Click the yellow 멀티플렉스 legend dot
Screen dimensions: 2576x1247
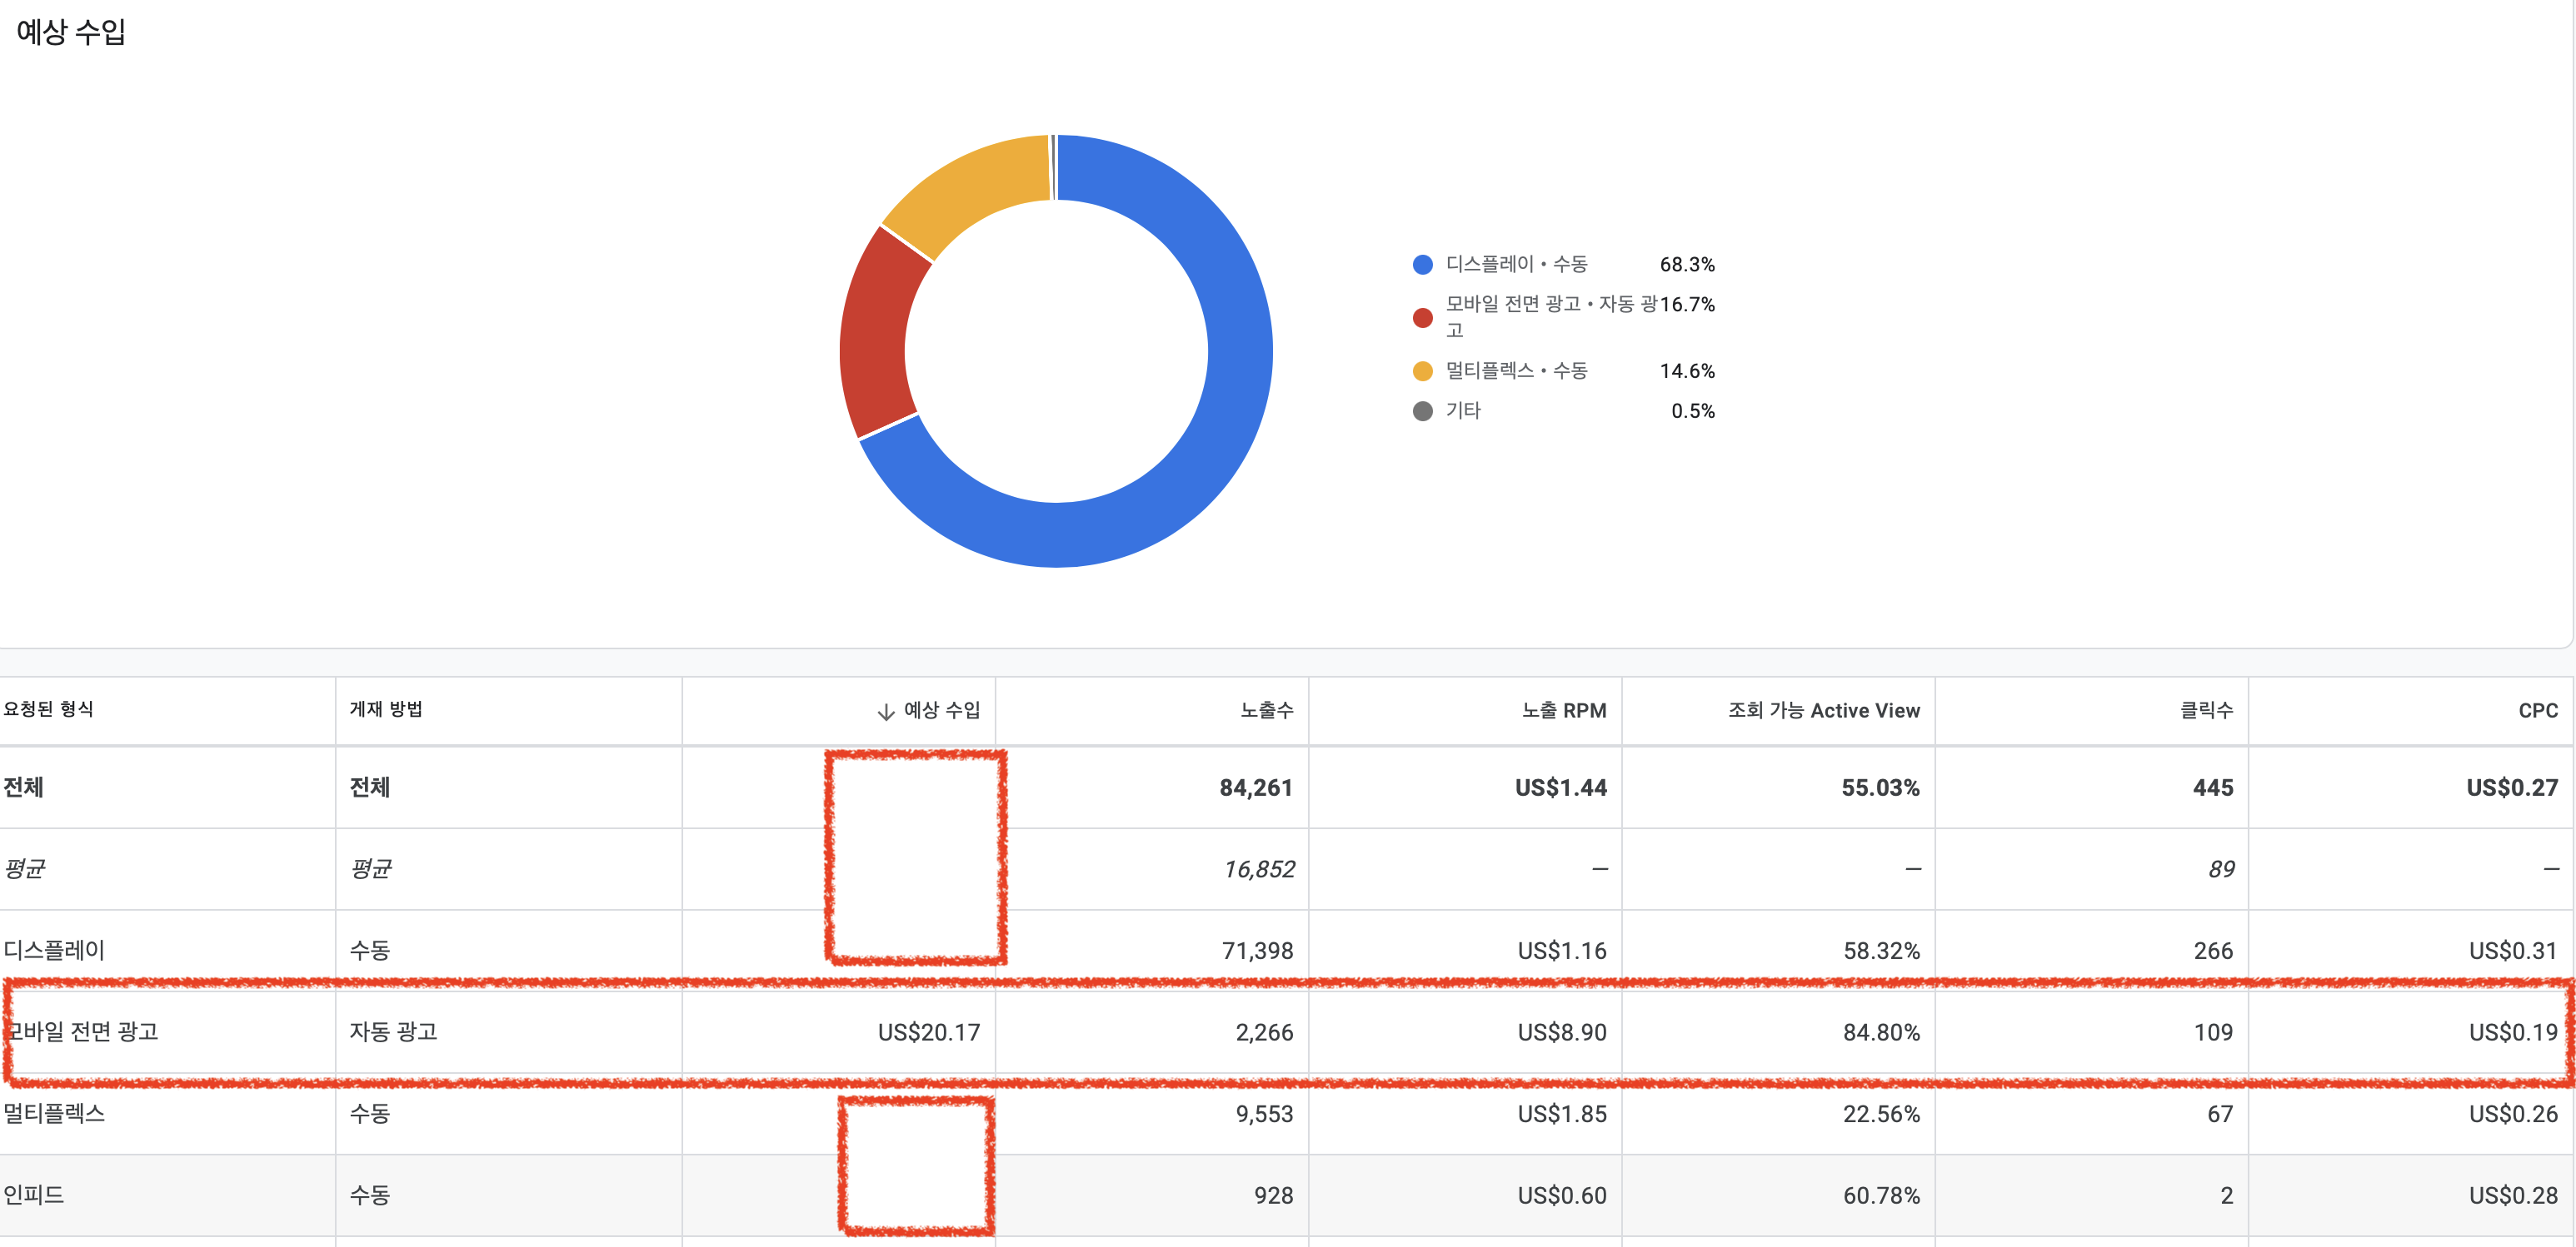click(x=1422, y=372)
